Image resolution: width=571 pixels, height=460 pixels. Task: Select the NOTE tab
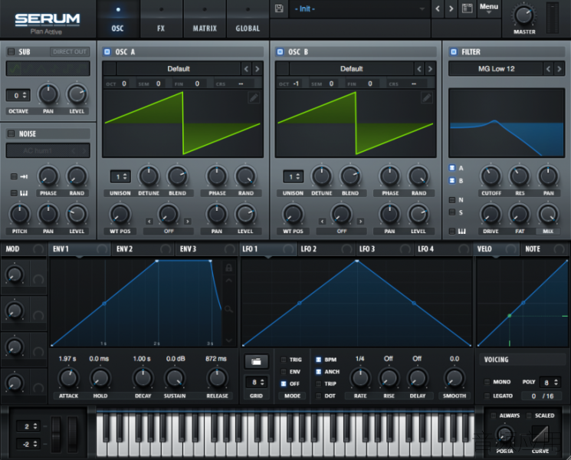pos(544,249)
